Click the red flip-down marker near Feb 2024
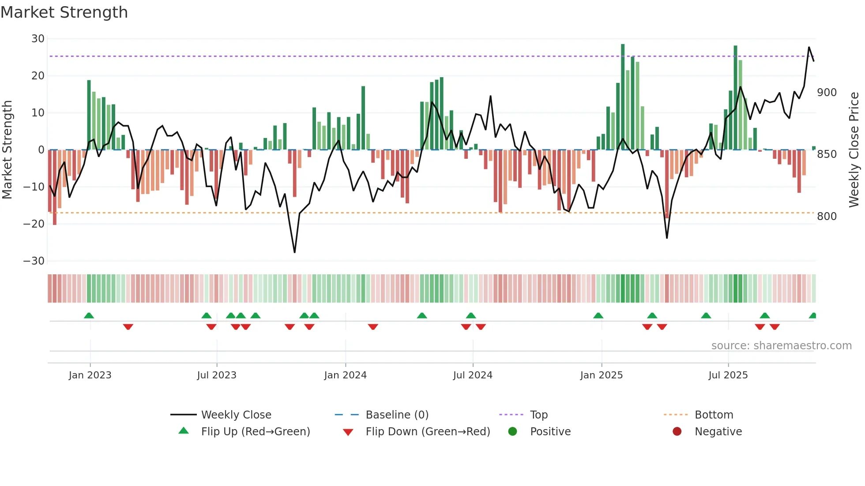This screenshot has height=486, width=865. click(373, 327)
